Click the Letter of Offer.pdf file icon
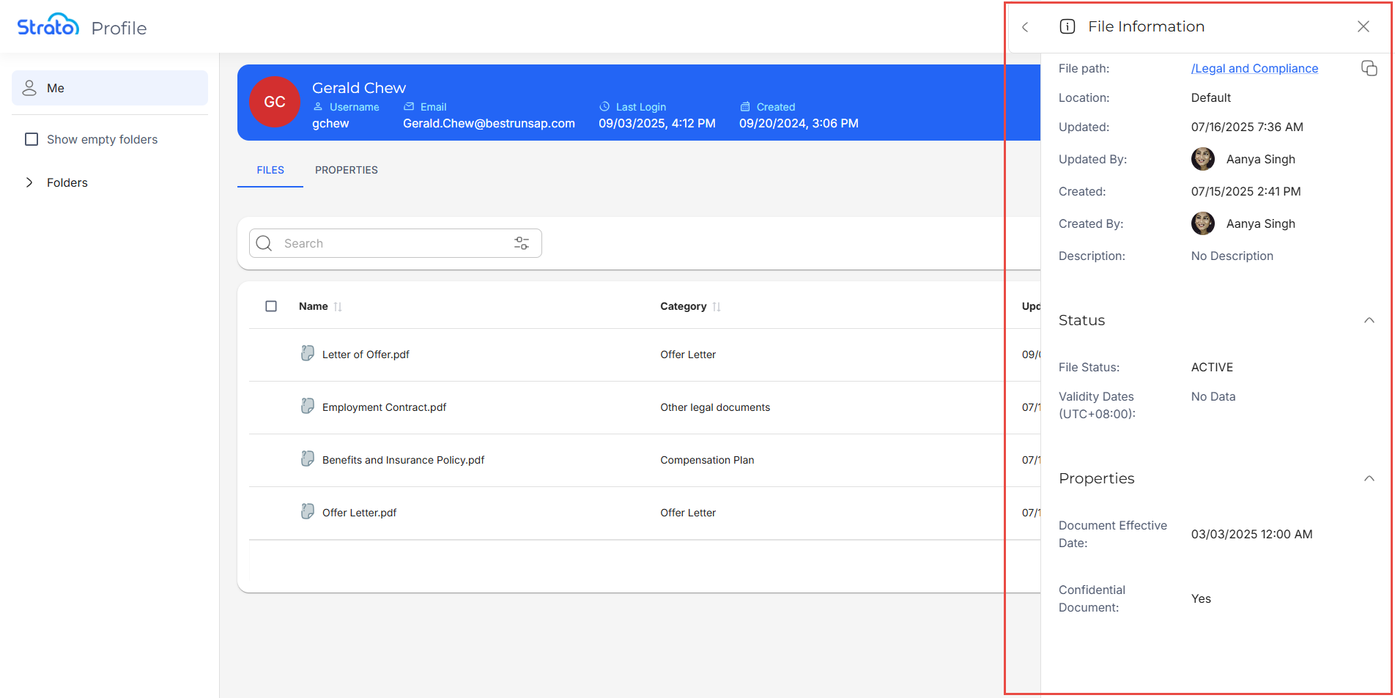The image size is (1395, 698). 308,354
